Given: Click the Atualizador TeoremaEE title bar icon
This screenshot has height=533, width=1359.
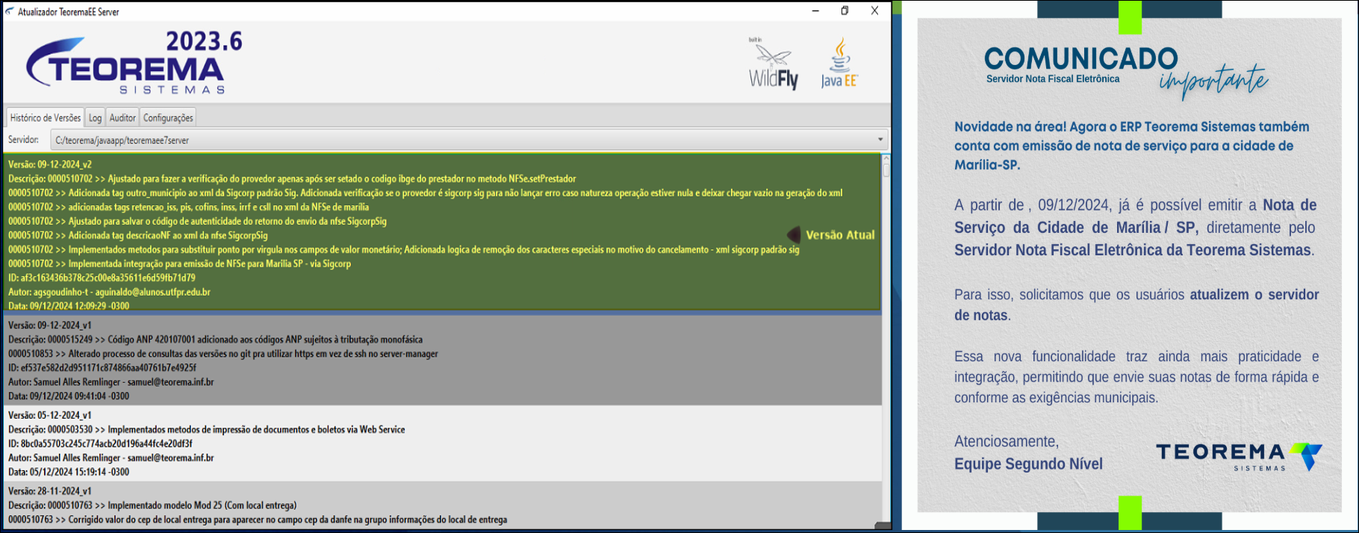Looking at the screenshot, I should pos(10,11).
